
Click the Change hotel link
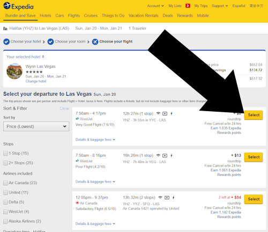pos(36,81)
